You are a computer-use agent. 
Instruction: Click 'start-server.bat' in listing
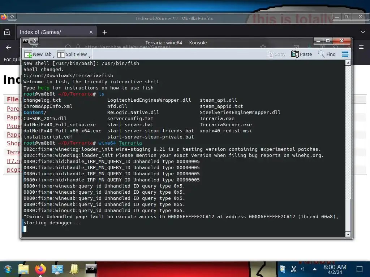coord(130,124)
